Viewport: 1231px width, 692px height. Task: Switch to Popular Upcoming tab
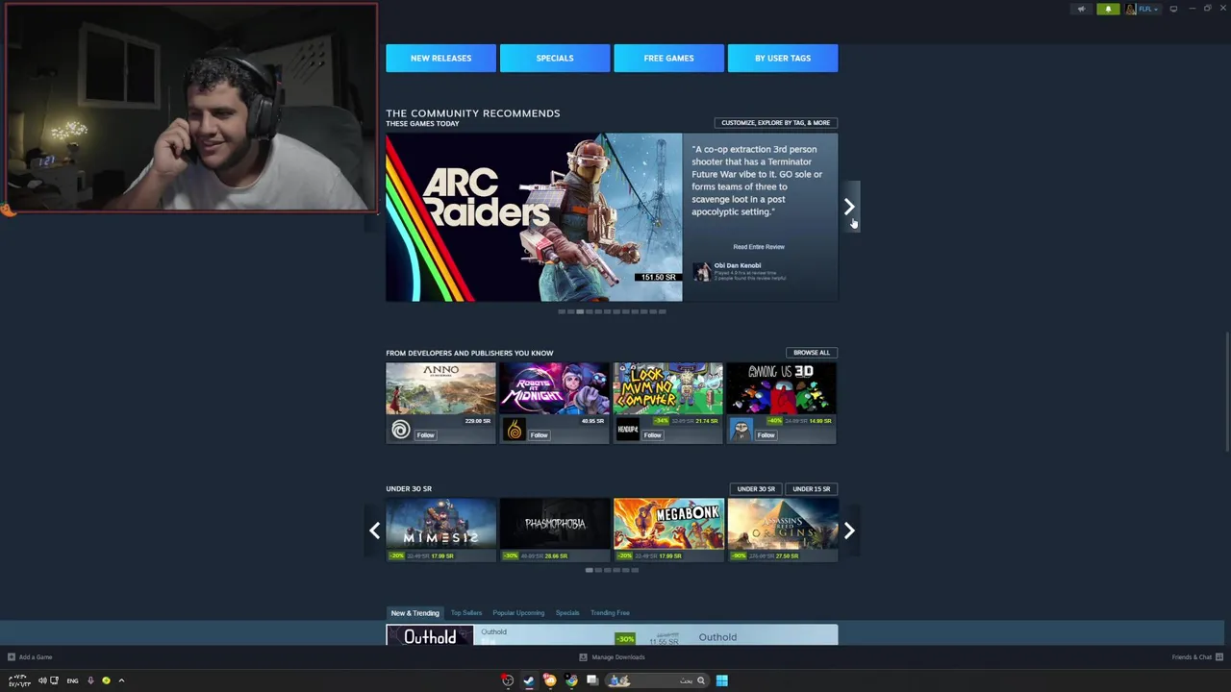518,613
